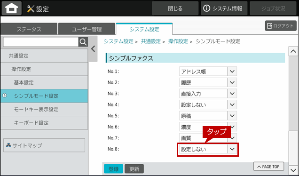This screenshot has width=299, height=176.
Task: Open No.4 dropdown showing 設定しない
Action: [x=208, y=104]
